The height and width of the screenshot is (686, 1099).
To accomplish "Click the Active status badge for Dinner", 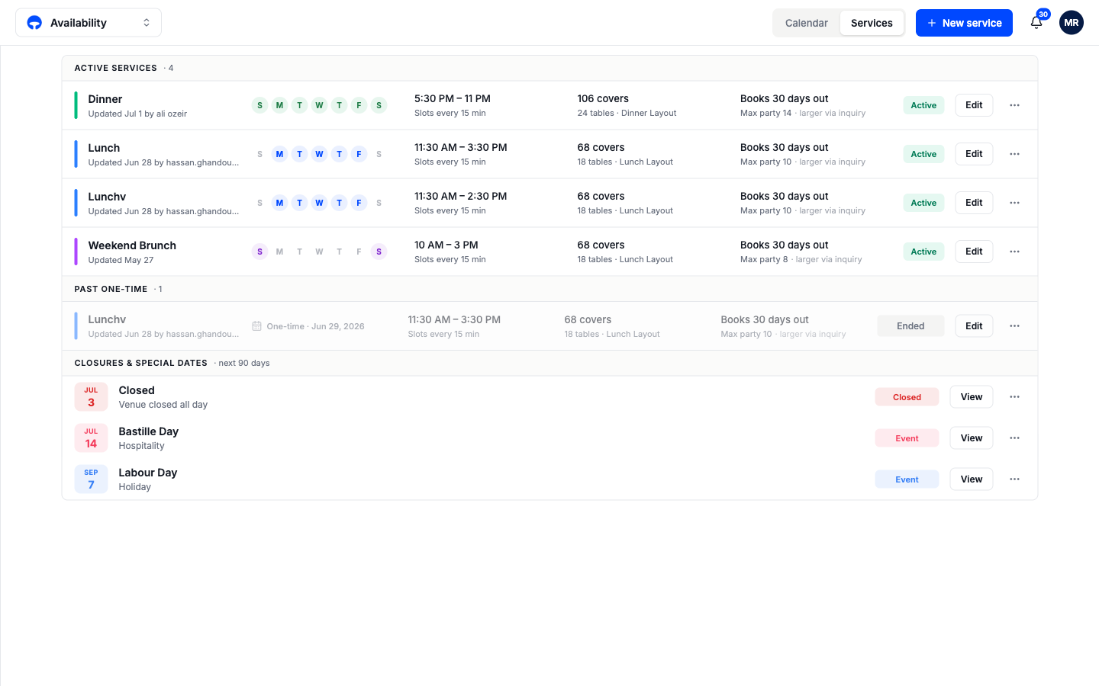I will pyautogui.click(x=923, y=105).
